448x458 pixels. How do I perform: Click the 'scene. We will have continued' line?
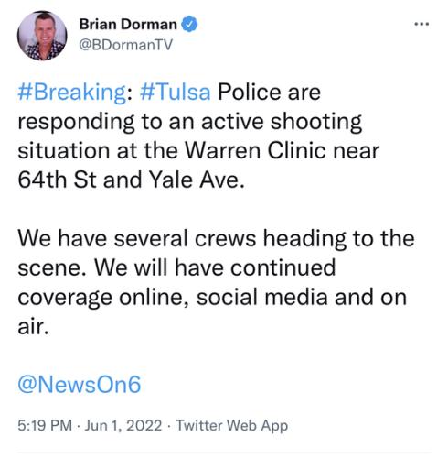click(x=176, y=267)
